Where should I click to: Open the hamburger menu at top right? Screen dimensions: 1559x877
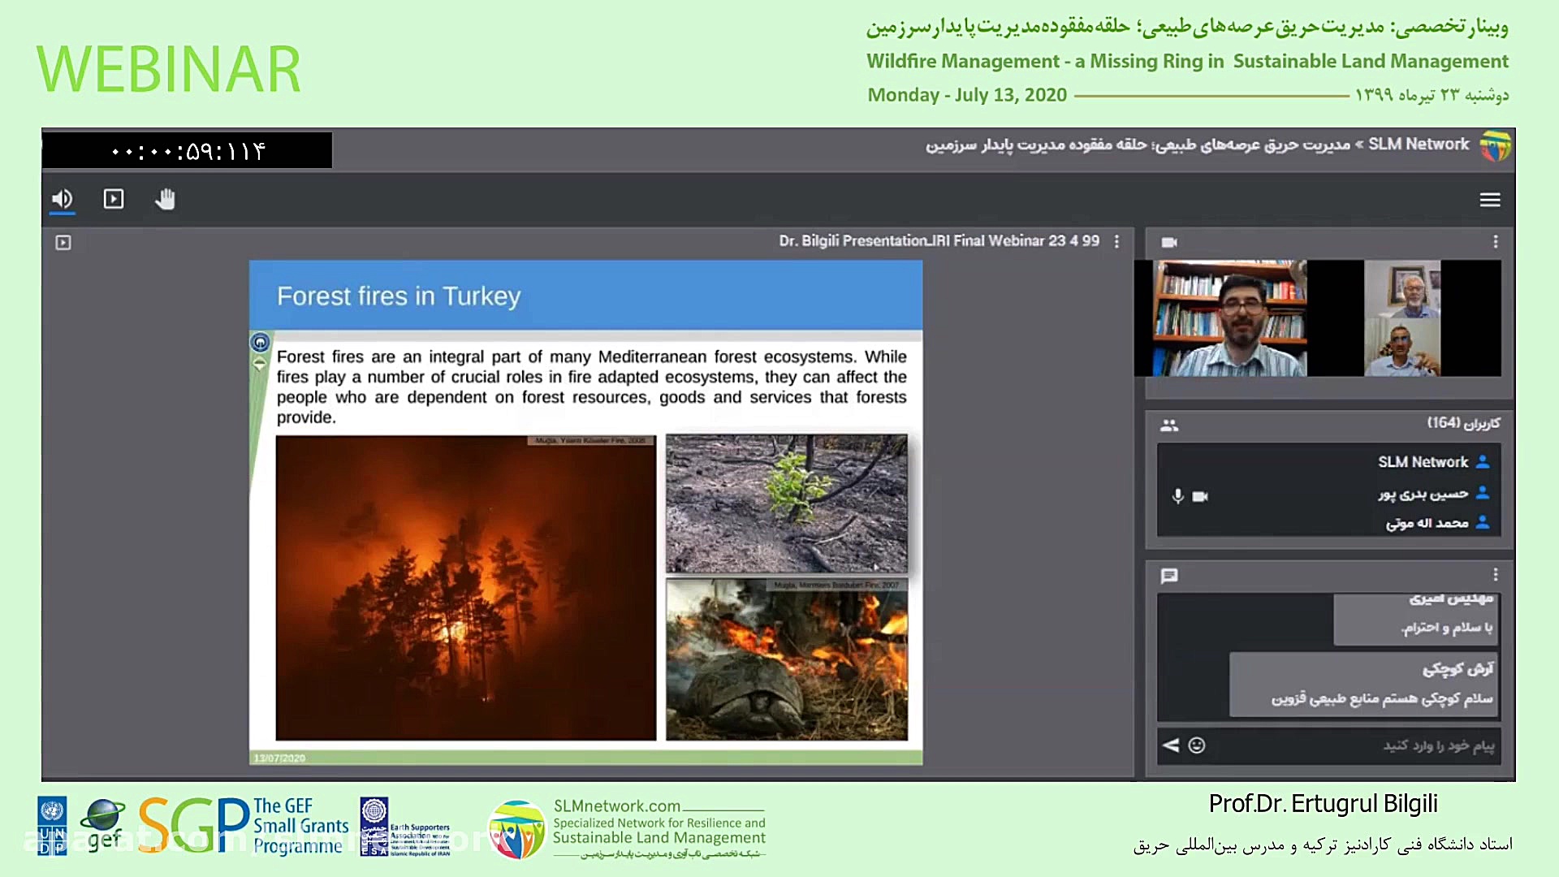pos(1489,200)
